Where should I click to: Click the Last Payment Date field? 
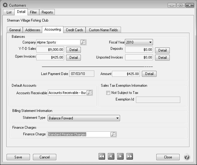point(82,74)
